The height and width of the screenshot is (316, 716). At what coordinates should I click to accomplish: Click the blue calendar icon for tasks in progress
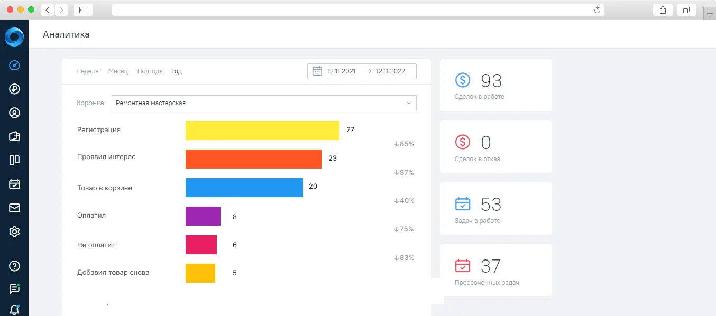463,204
